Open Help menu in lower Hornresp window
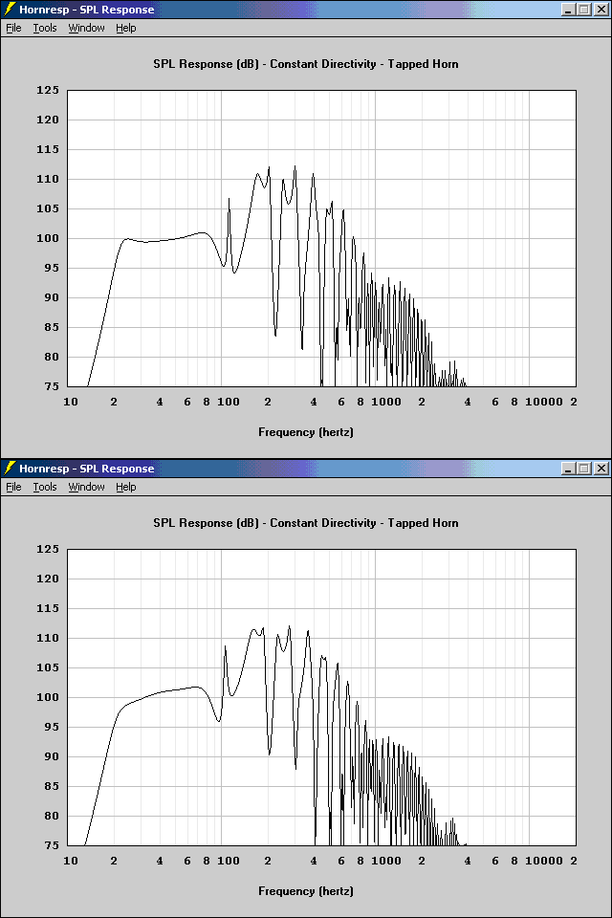This screenshot has width=612, height=918. 126,487
